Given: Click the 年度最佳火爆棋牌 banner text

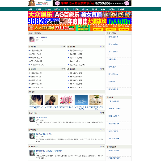Looking at the screenshot, I should 87,21.
